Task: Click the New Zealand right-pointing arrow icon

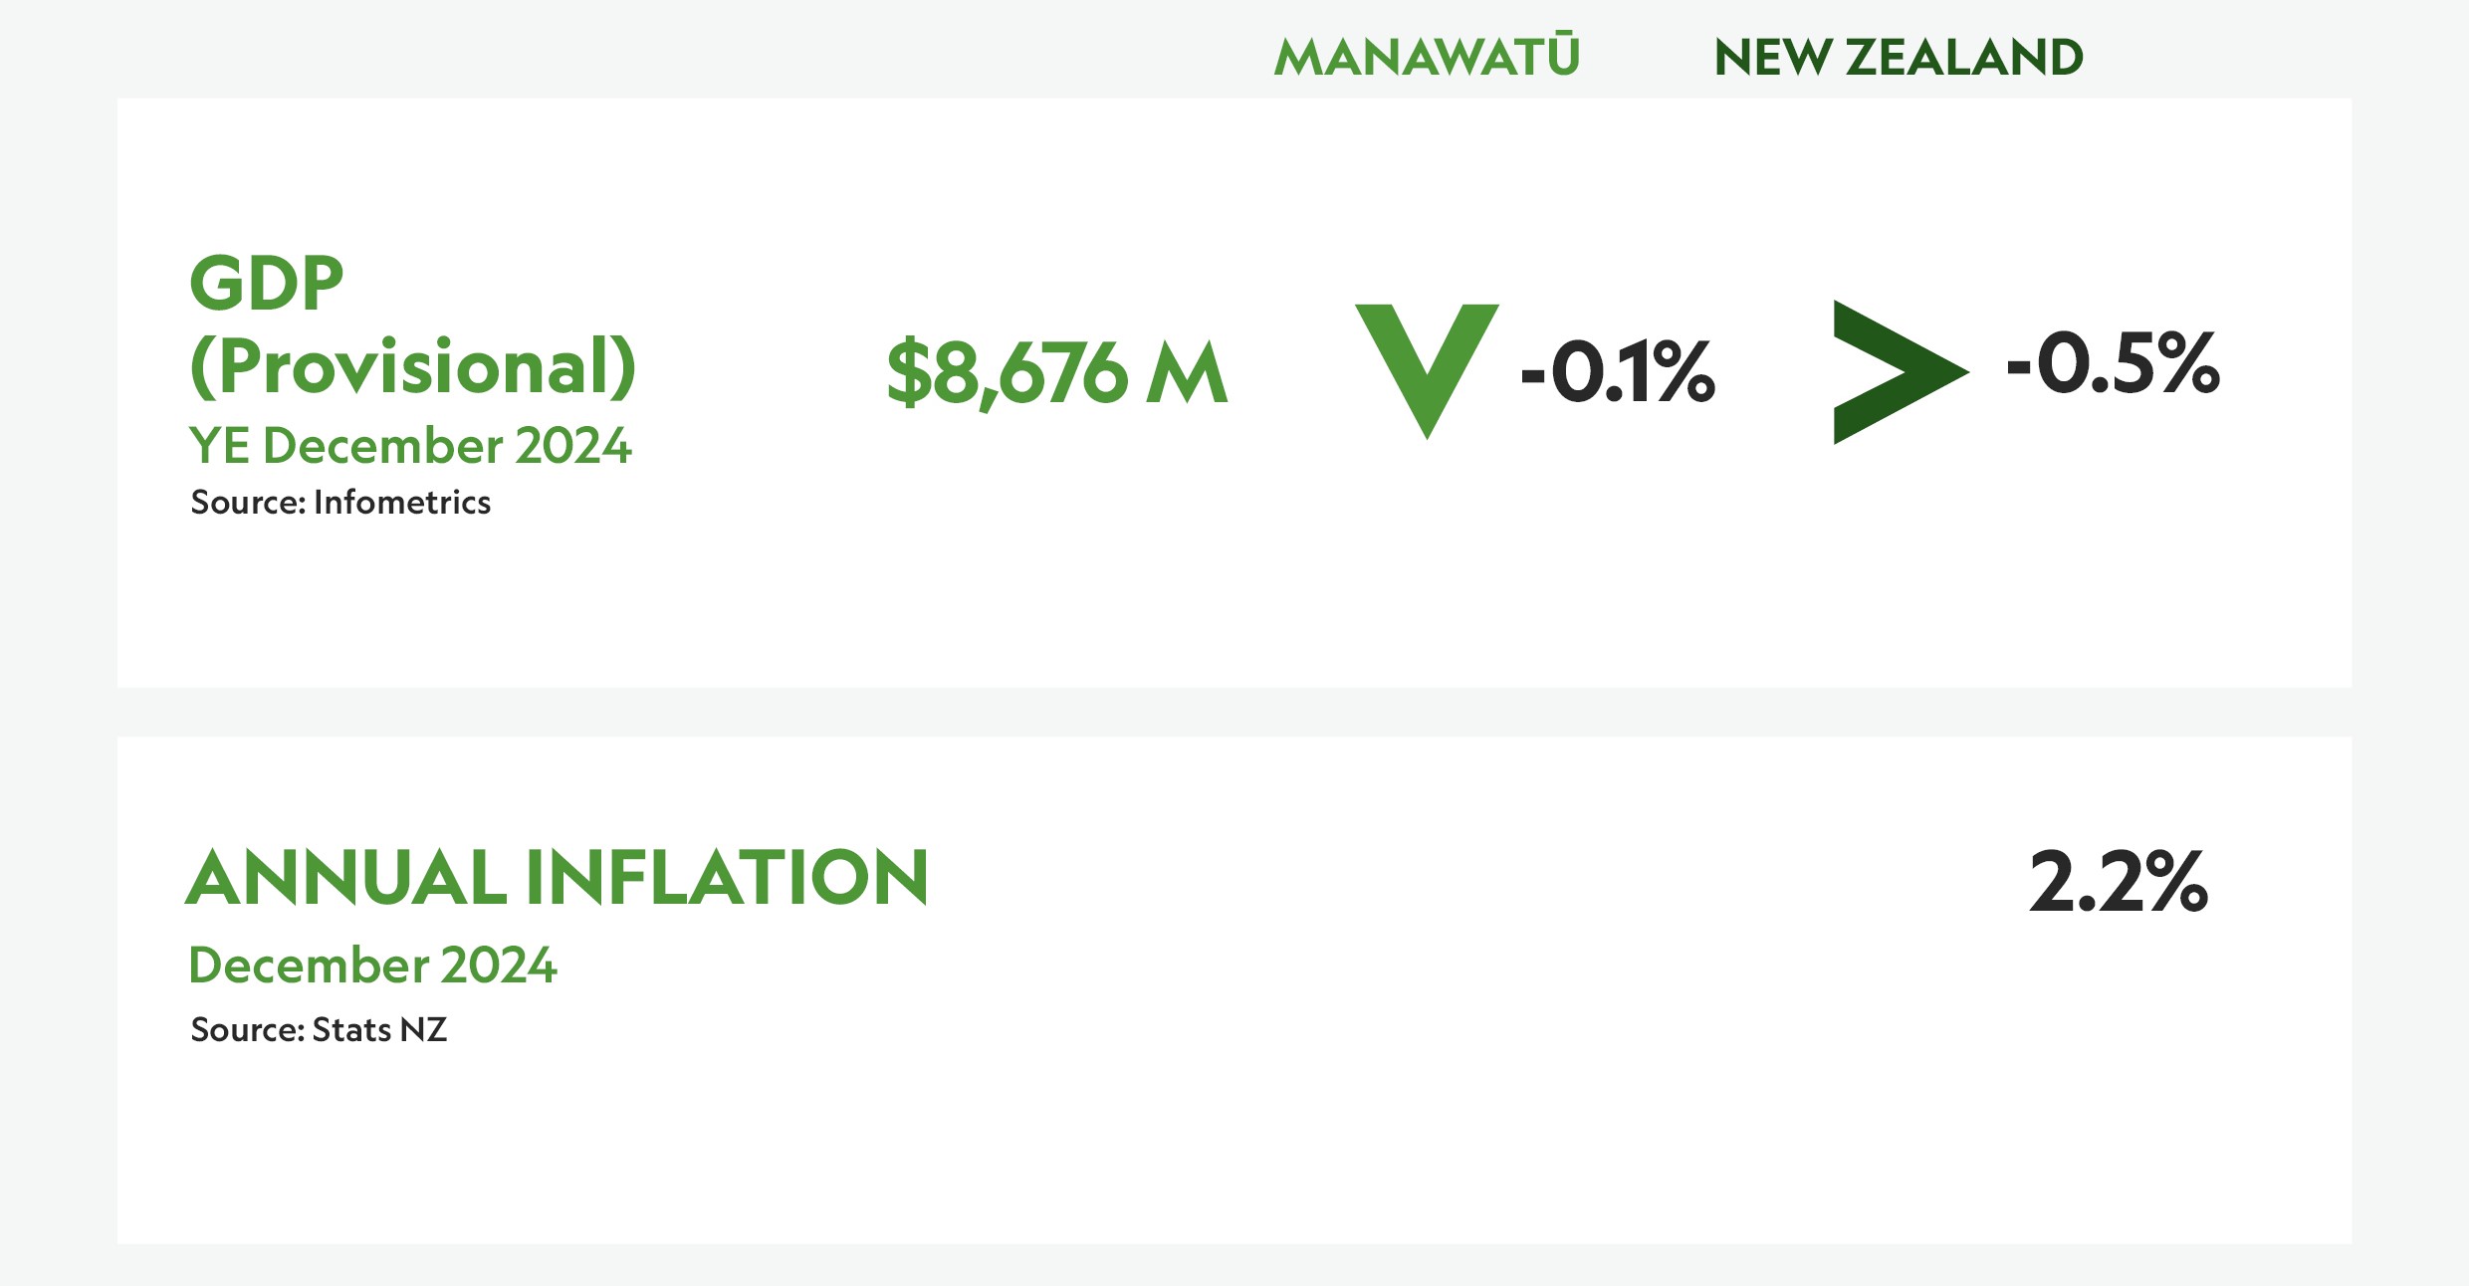Action: tap(1901, 371)
